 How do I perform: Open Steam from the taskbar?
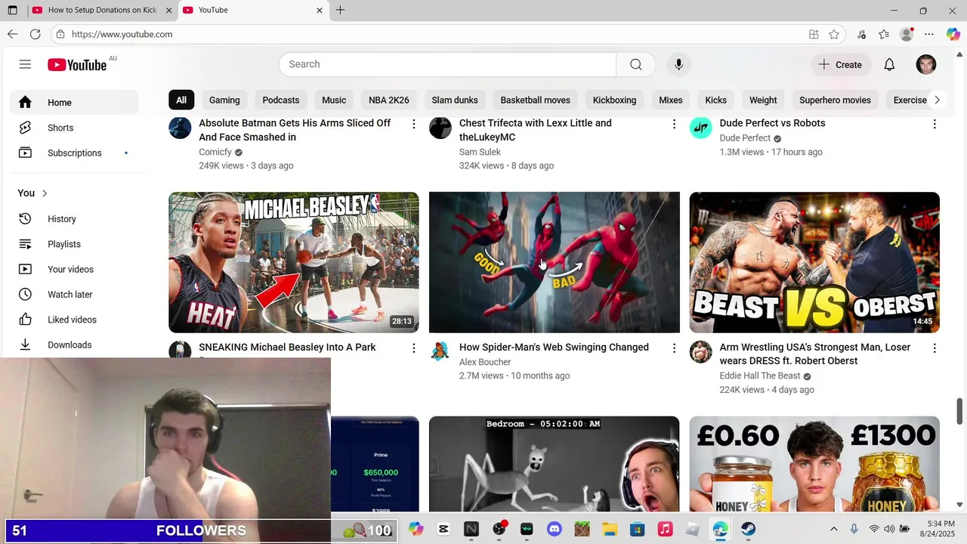tap(748, 530)
